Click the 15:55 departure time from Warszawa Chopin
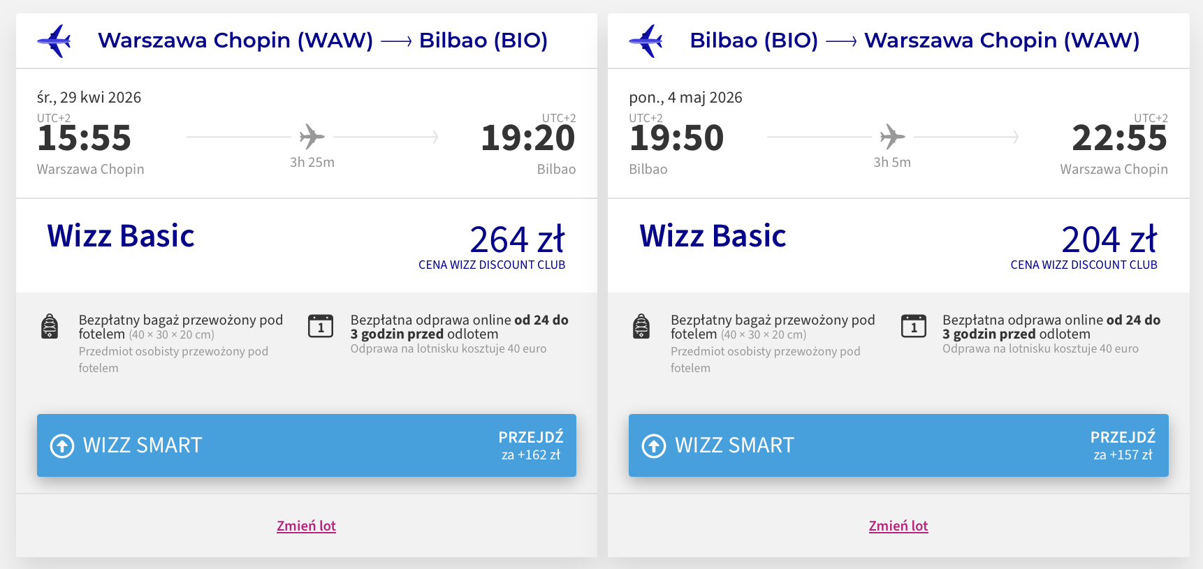This screenshot has width=1203, height=569. [x=85, y=138]
